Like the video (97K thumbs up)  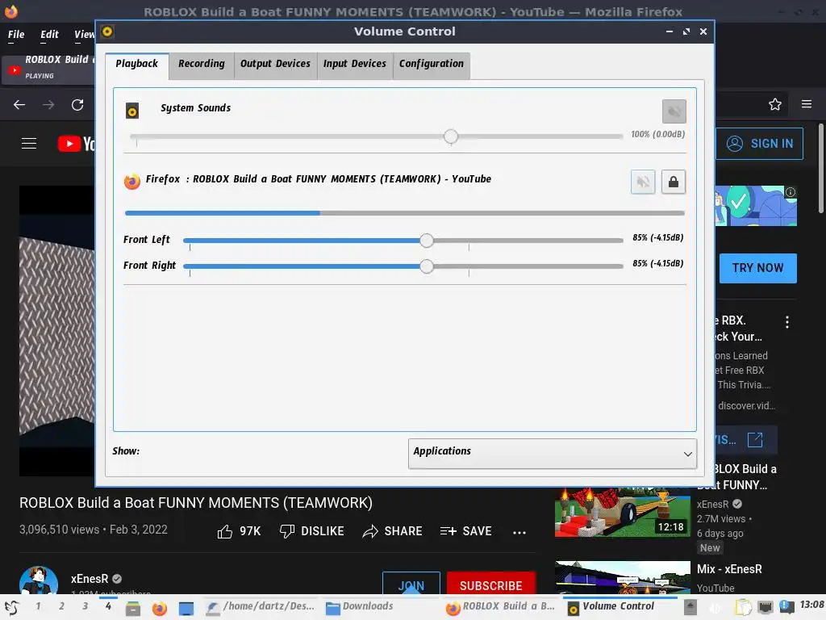click(x=239, y=531)
